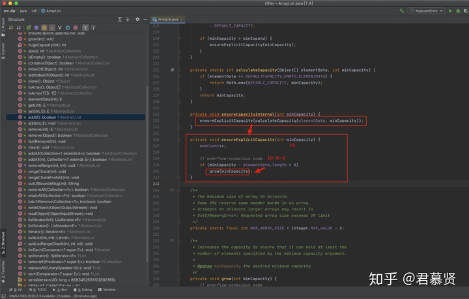469x299 pixels.
Task: Click method icon beside writeObject(ObjectOutputStream): void
Action: (20, 208)
